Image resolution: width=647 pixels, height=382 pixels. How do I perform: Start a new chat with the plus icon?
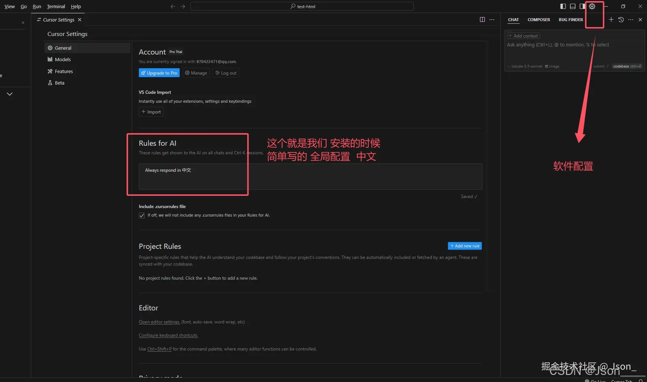[611, 20]
